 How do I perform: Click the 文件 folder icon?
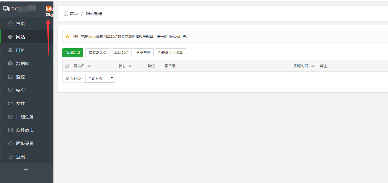coord(10,103)
